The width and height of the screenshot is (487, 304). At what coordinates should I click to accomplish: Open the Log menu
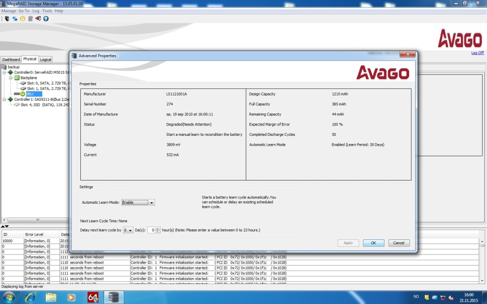tap(36, 11)
